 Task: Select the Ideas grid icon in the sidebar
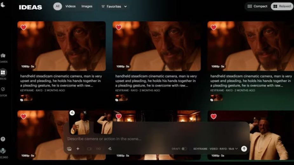tap(3, 72)
